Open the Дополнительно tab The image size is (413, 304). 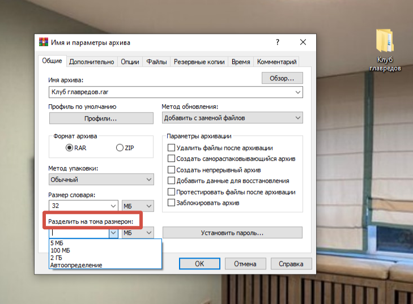91,62
